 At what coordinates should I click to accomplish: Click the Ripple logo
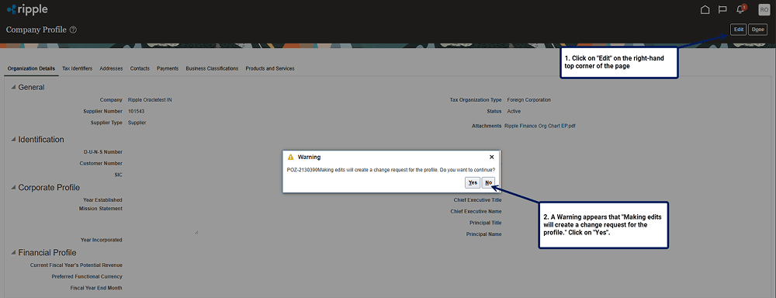click(x=28, y=9)
